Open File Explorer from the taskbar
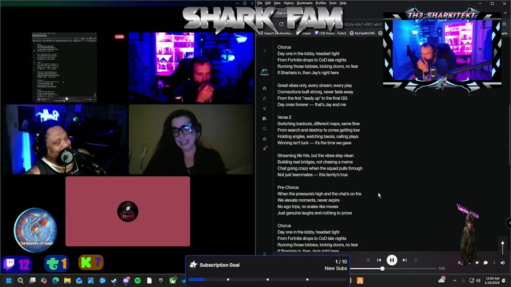Viewport: 511px width, 287px height. tap(67, 281)
